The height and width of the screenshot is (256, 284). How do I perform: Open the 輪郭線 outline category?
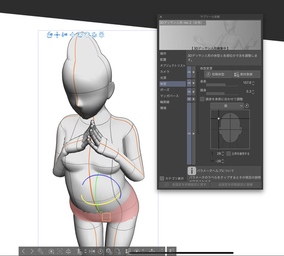click(x=164, y=102)
